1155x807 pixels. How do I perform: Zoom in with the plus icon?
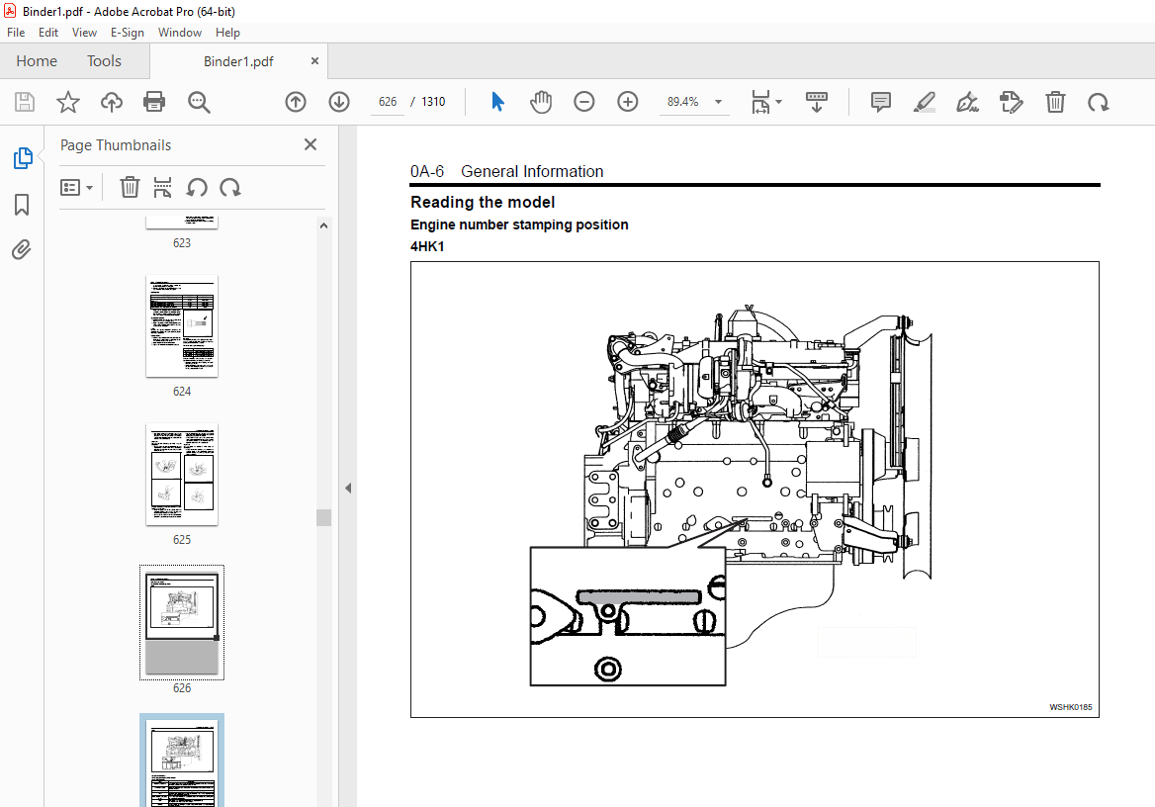tap(628, 102)
